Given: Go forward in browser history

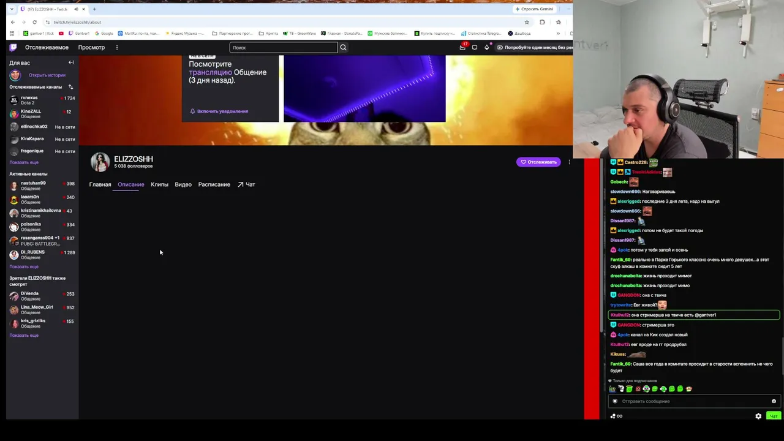Looking at the screenshot, I should click(x=23, y=22).
